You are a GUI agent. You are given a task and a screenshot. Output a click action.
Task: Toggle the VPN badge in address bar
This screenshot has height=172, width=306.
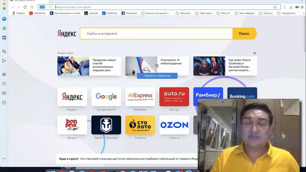[43, 7]
